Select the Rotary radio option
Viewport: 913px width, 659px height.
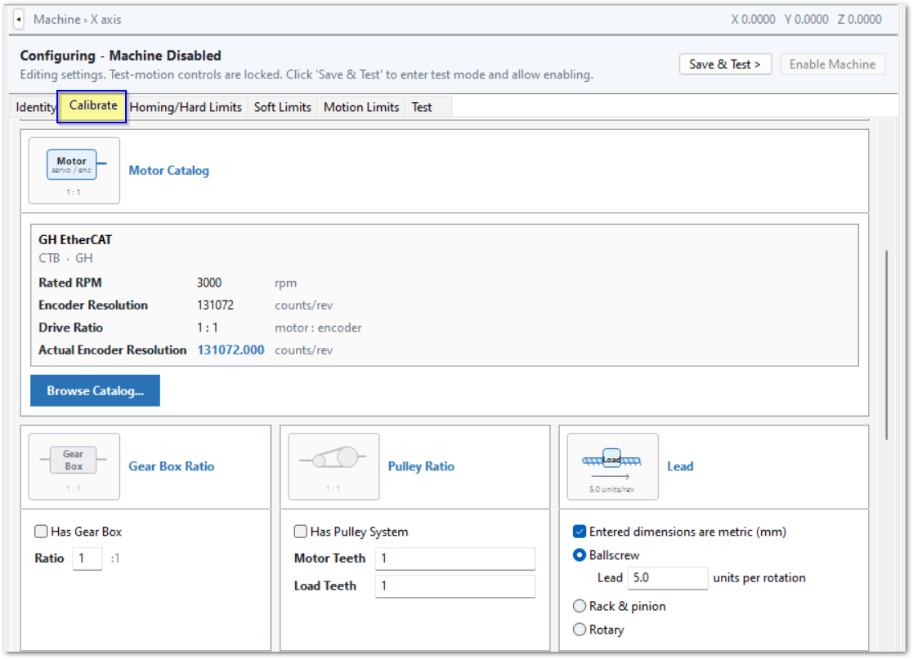(580, 630)
